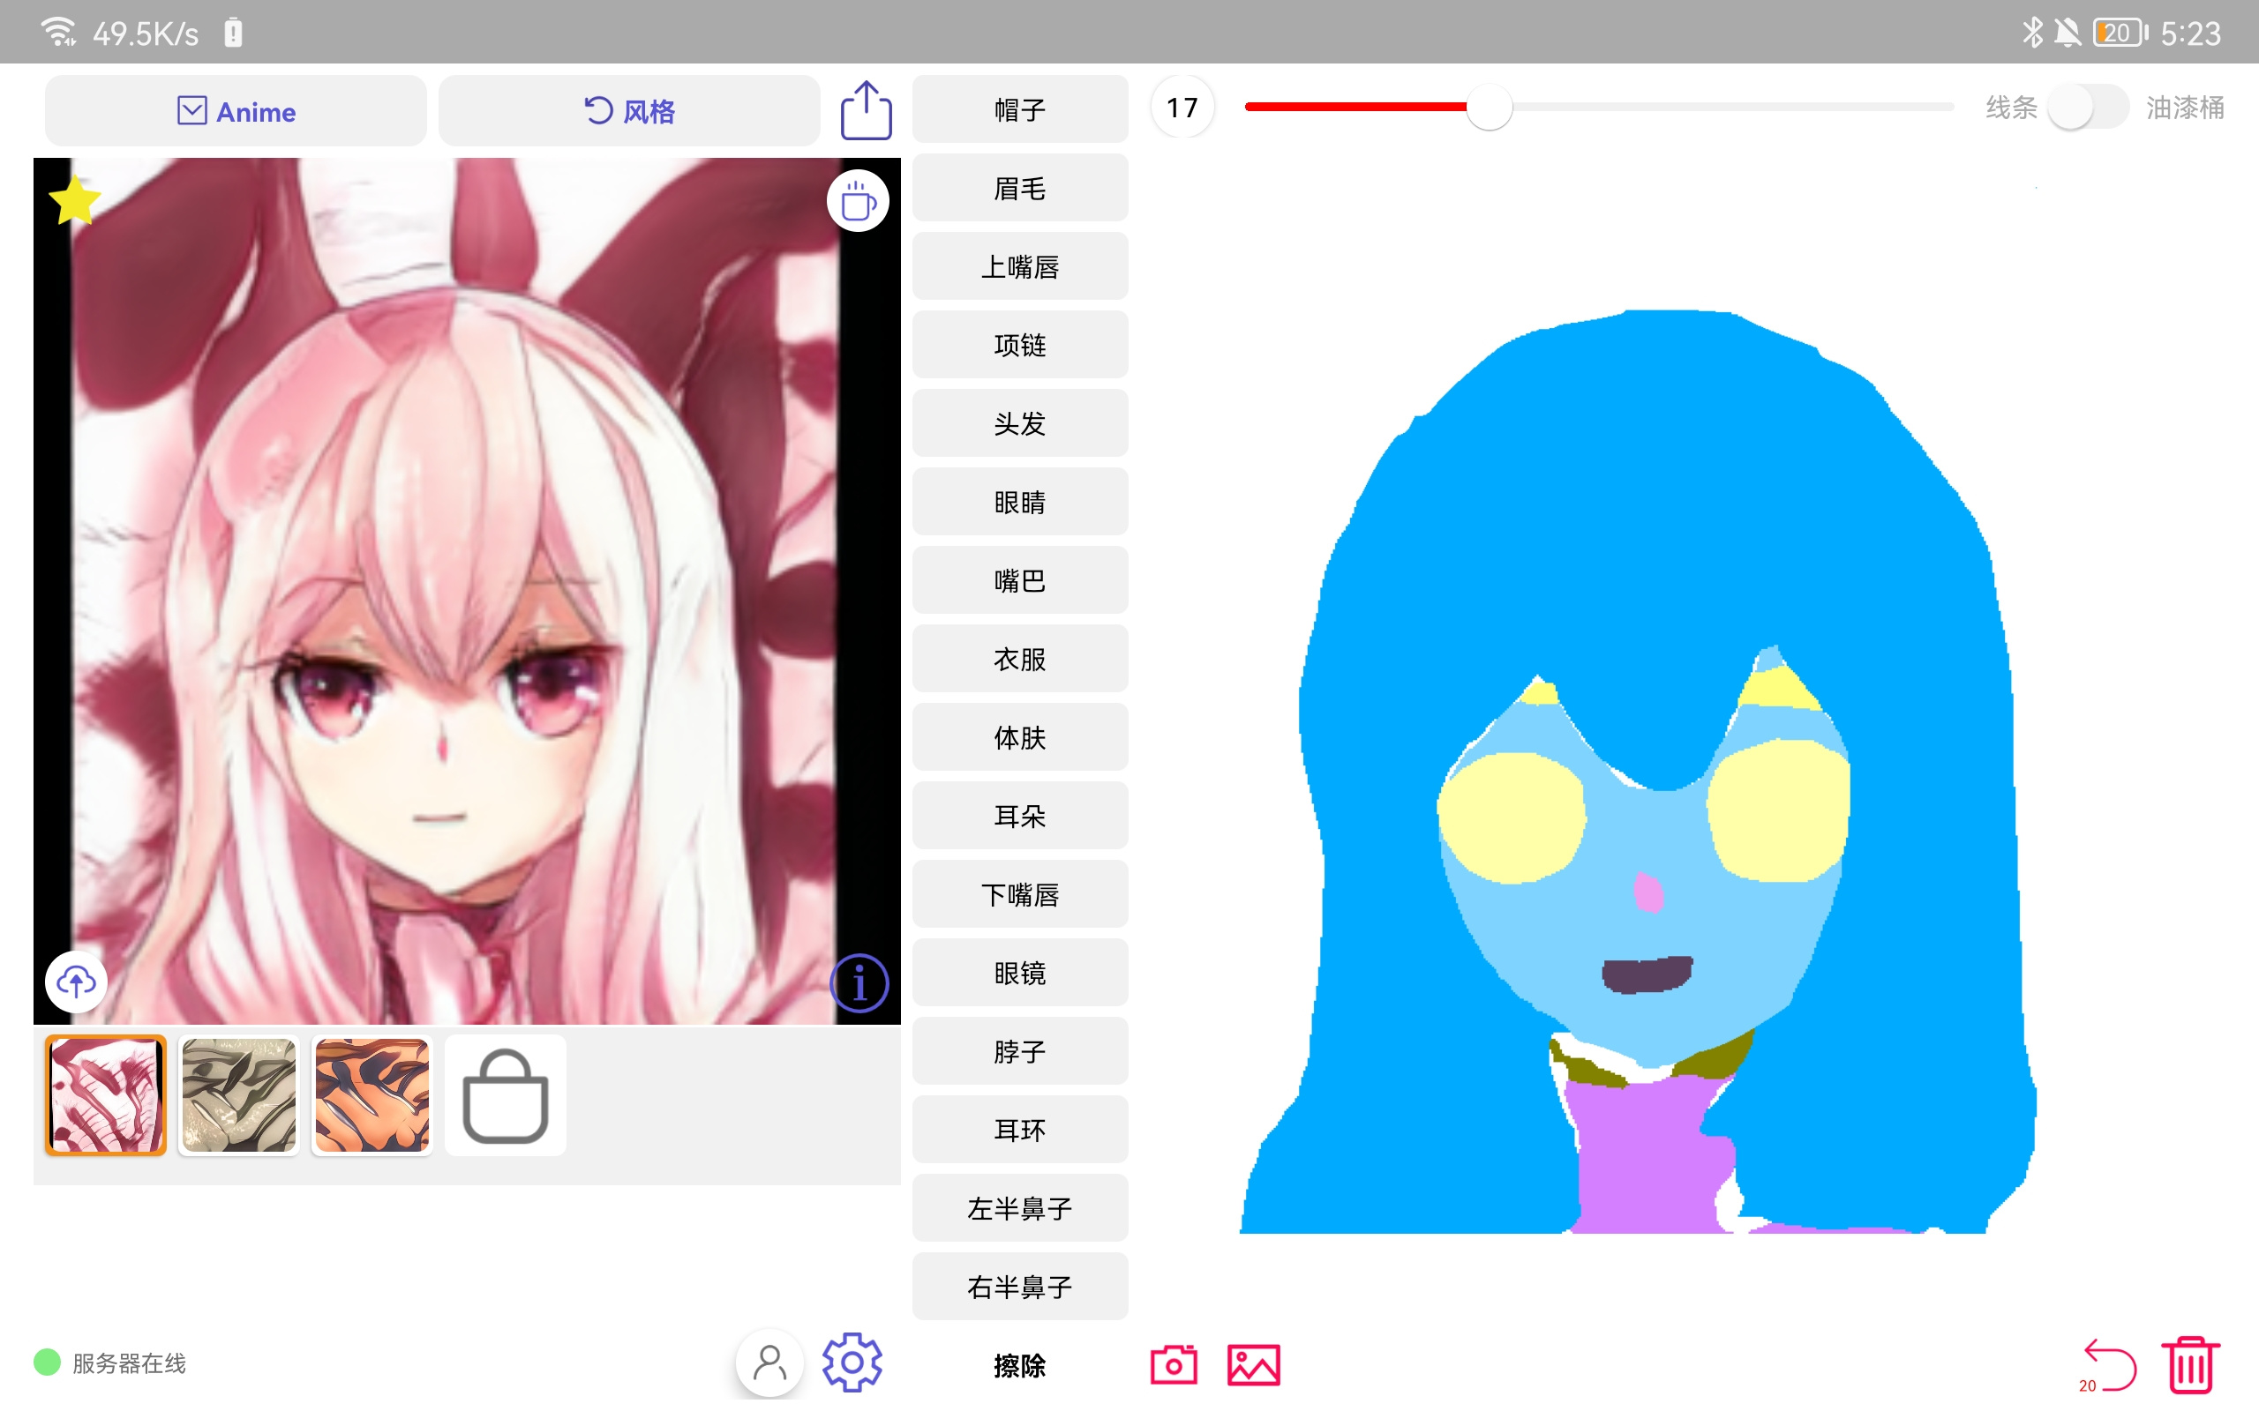Choose the 下嘴唇 label button
The height and width of the screenshot is (1411, 2259).
1019,894
